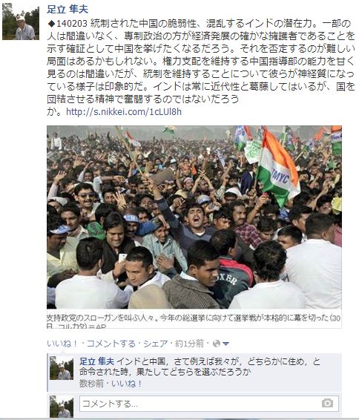Click the globe privacy icon
The width and height of the screenshot is (359, 420).
[x=217, y=344]
